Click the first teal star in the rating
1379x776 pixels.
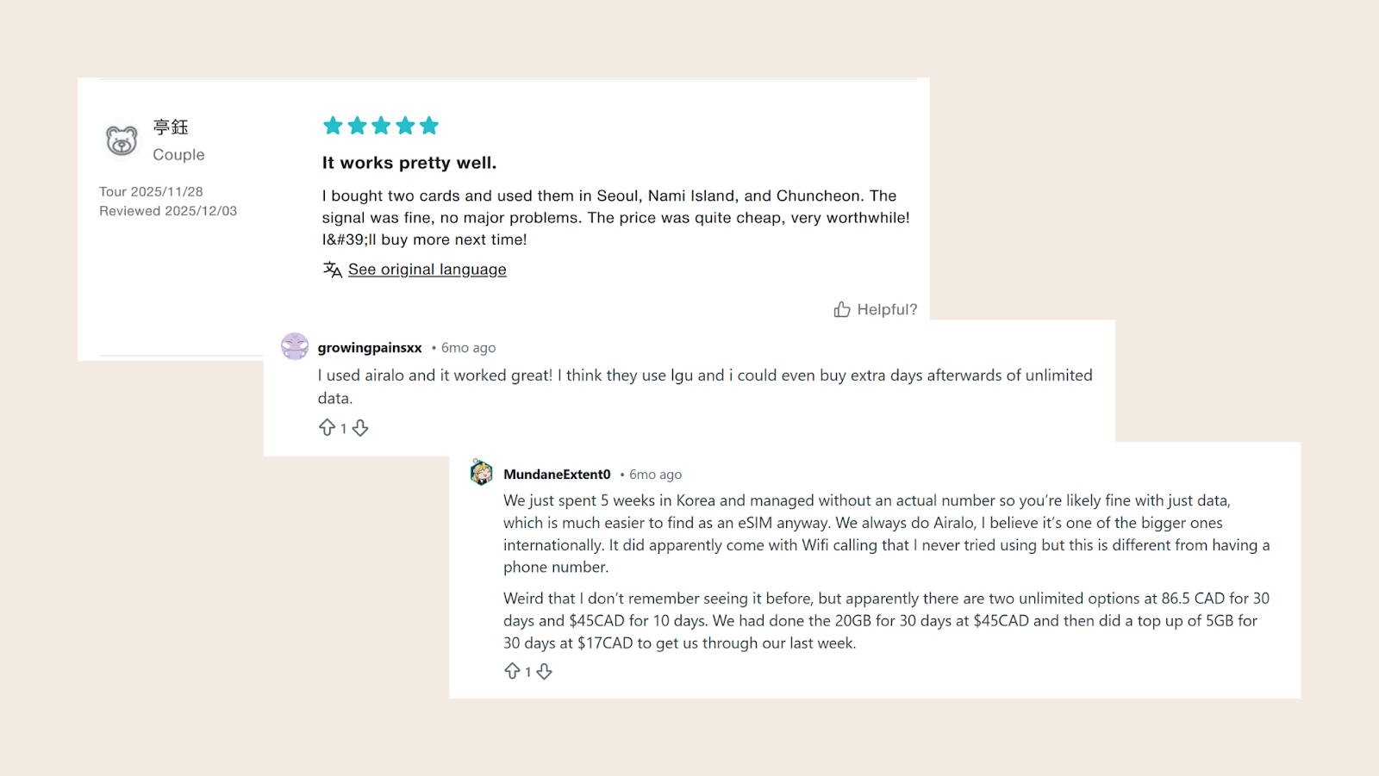[x=333, y=125]
